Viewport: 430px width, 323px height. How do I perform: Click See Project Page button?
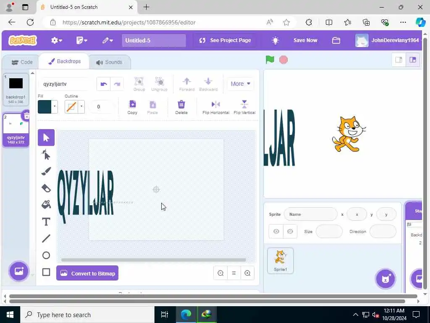(225, 40)
